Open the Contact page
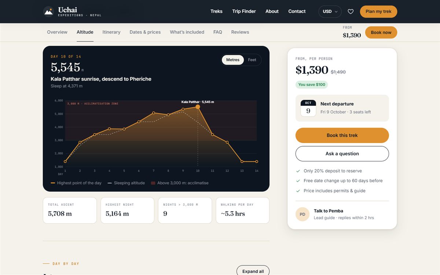 (297, 11)
